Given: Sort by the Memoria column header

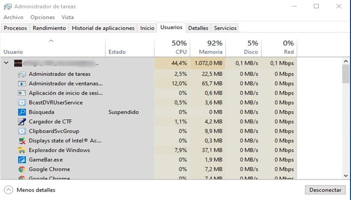Looking at the screenshot, I should coord(208,47).
